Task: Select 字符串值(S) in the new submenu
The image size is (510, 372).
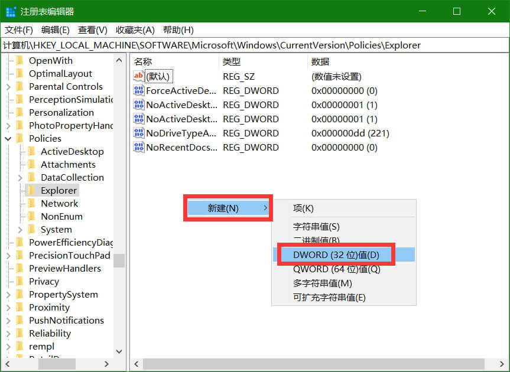Action: click(x=316, y=226)
